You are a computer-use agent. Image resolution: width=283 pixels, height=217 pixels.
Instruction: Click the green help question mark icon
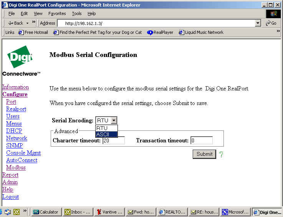click(221, 154)
